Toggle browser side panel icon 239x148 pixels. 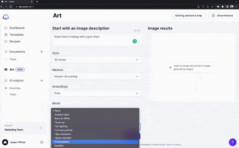click(x=227, y=7)
